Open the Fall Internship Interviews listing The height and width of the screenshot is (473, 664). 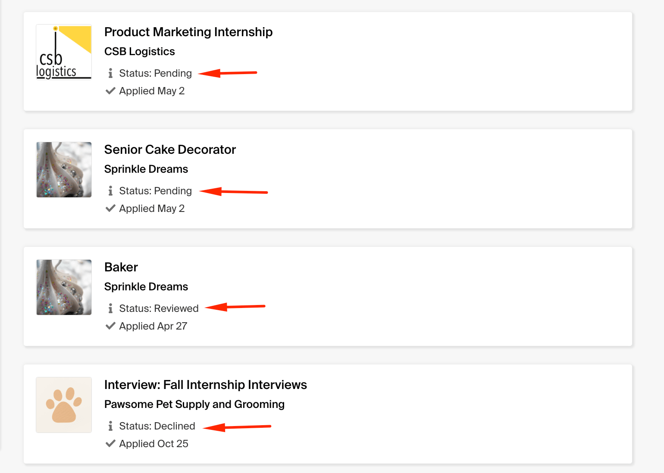[x=205, y=385]
